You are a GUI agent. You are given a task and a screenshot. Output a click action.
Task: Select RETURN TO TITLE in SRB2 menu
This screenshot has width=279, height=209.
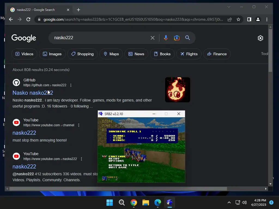pyautogui.click(x=124, y=165)
